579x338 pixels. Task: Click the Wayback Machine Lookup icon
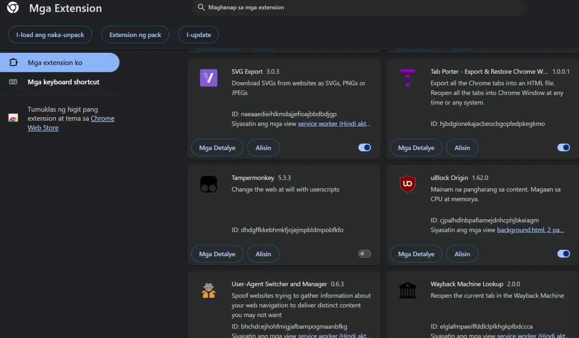[x=408, y=291]
